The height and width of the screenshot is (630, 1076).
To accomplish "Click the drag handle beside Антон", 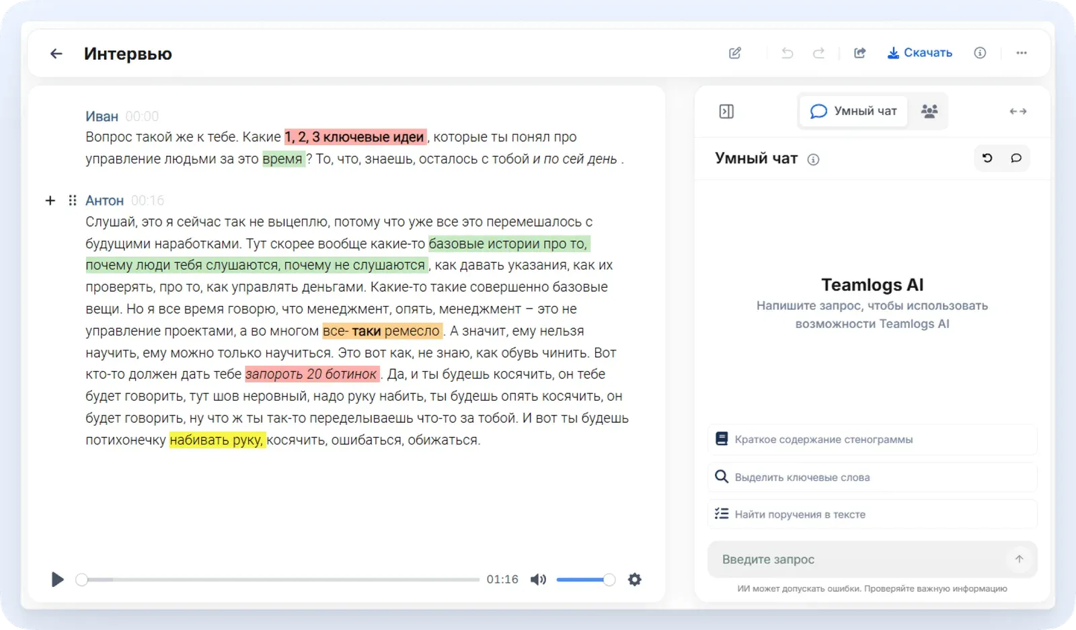I will (x=73, y=200).
